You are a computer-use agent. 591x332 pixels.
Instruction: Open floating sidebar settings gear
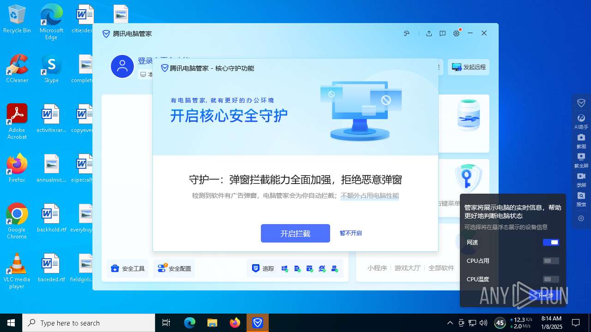pos(581,219)
